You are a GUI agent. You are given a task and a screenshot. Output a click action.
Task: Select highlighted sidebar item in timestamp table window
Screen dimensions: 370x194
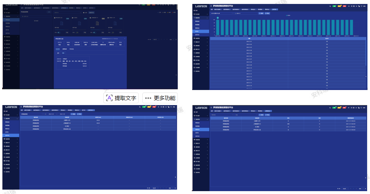point(201,129)
